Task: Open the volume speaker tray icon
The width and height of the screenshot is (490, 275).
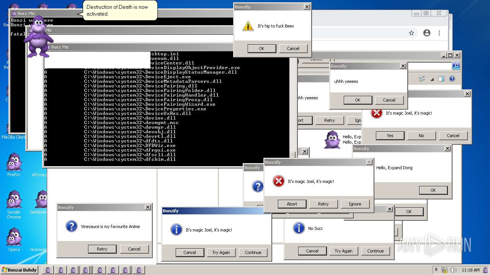Action: 454,270
